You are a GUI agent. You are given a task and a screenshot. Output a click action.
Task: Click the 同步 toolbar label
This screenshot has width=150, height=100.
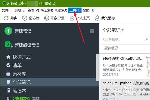point(14,18)
